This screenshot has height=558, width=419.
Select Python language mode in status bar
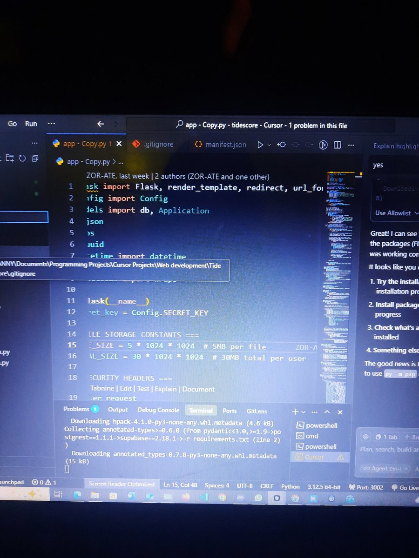pos(291,486)
